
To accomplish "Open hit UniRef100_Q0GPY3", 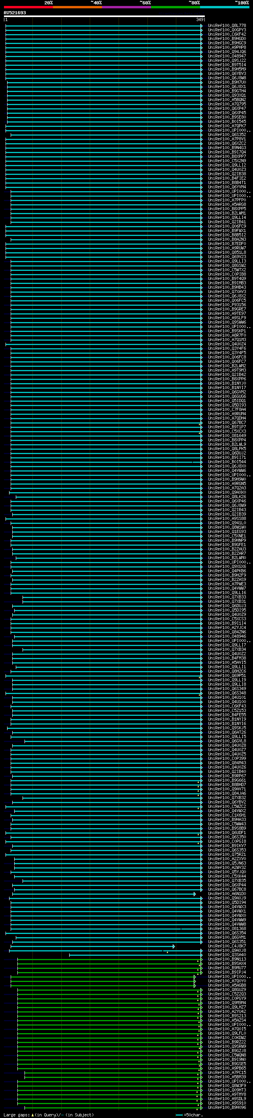I will (227, 30).
